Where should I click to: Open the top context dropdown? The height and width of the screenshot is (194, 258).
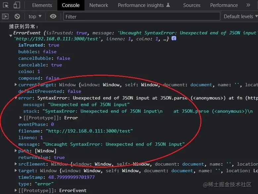click(x=35, y=17)
